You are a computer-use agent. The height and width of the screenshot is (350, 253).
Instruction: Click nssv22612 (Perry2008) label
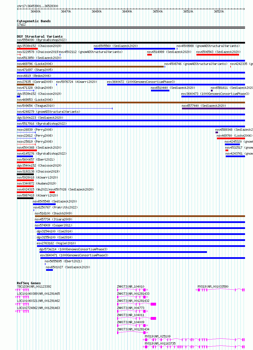click(x=35, y=136)
